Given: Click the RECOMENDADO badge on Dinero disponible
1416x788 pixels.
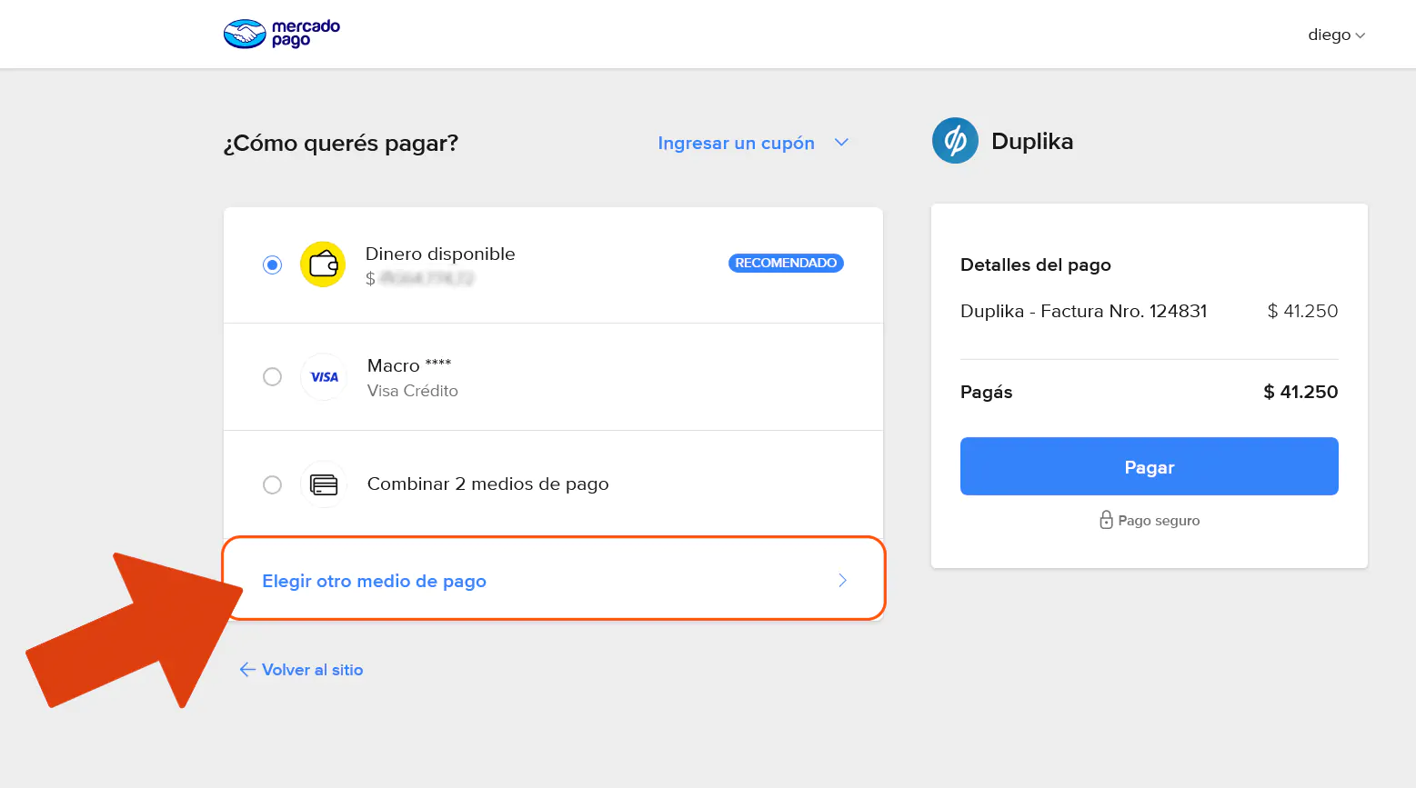Looking at the screenshot, I should 785,263.
